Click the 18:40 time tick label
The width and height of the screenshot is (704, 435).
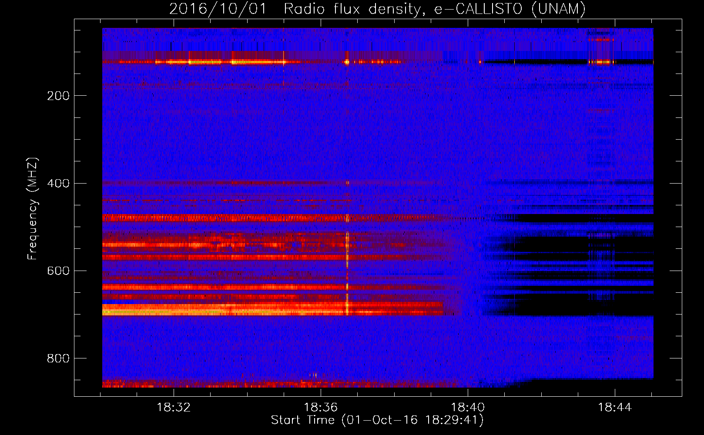coord(468,408)
